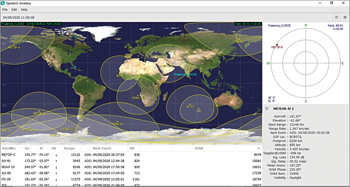Open the File menu
350x187 pixels.
4,9
